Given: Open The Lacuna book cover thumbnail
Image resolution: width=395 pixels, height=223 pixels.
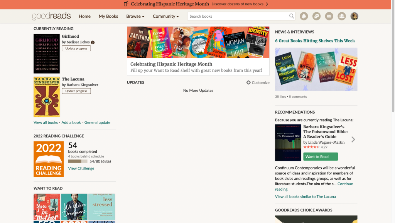Looking at the screenshot, I should pyautogui.click(x=47, y=97).
